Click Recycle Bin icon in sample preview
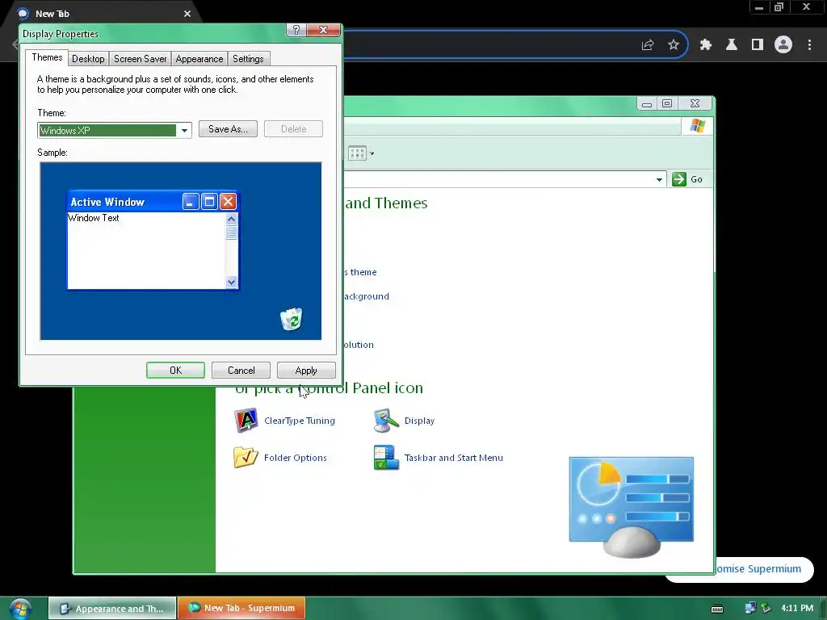 pos(291,320)
